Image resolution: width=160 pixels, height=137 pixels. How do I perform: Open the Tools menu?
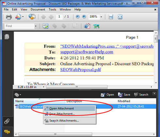pos(52,9)
